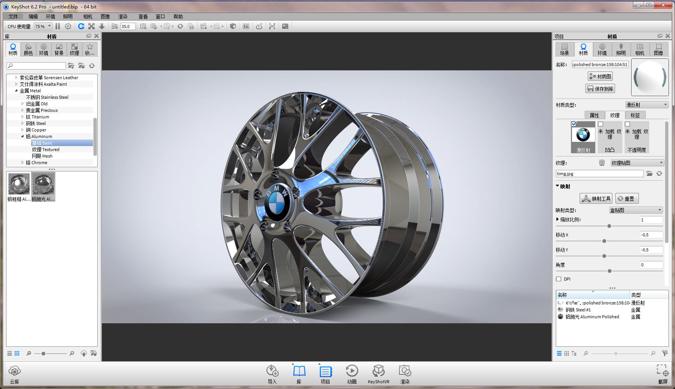Viewport: 675px width, 389px height.
Task: Click the add camera icon in toolbar
Action: [x=143, y=26]
